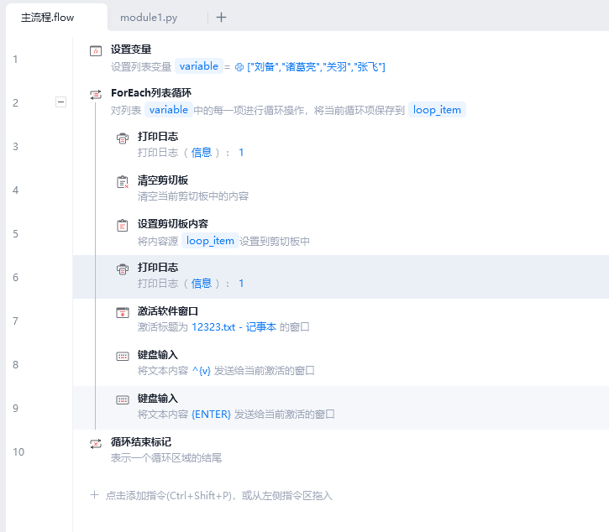Screen dimensions: 609x532
Task: Click the Python expression icon before the list value
Action: coord(239,67)
